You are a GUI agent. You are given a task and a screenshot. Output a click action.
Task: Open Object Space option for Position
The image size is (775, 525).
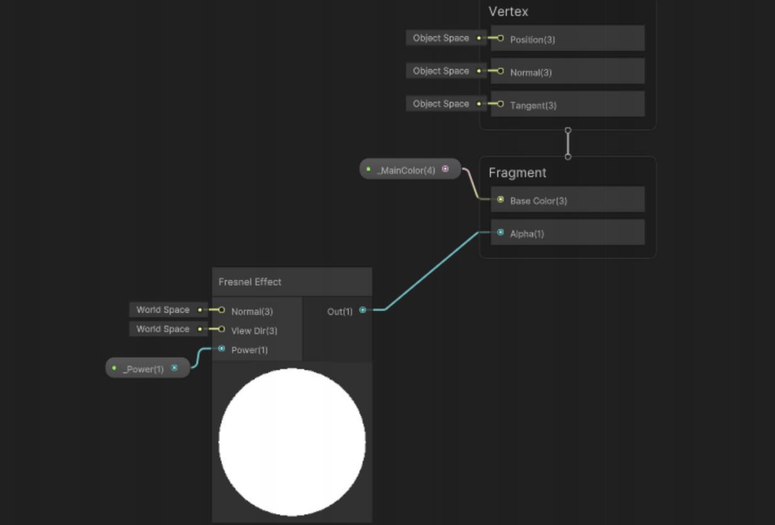[446, 38]
